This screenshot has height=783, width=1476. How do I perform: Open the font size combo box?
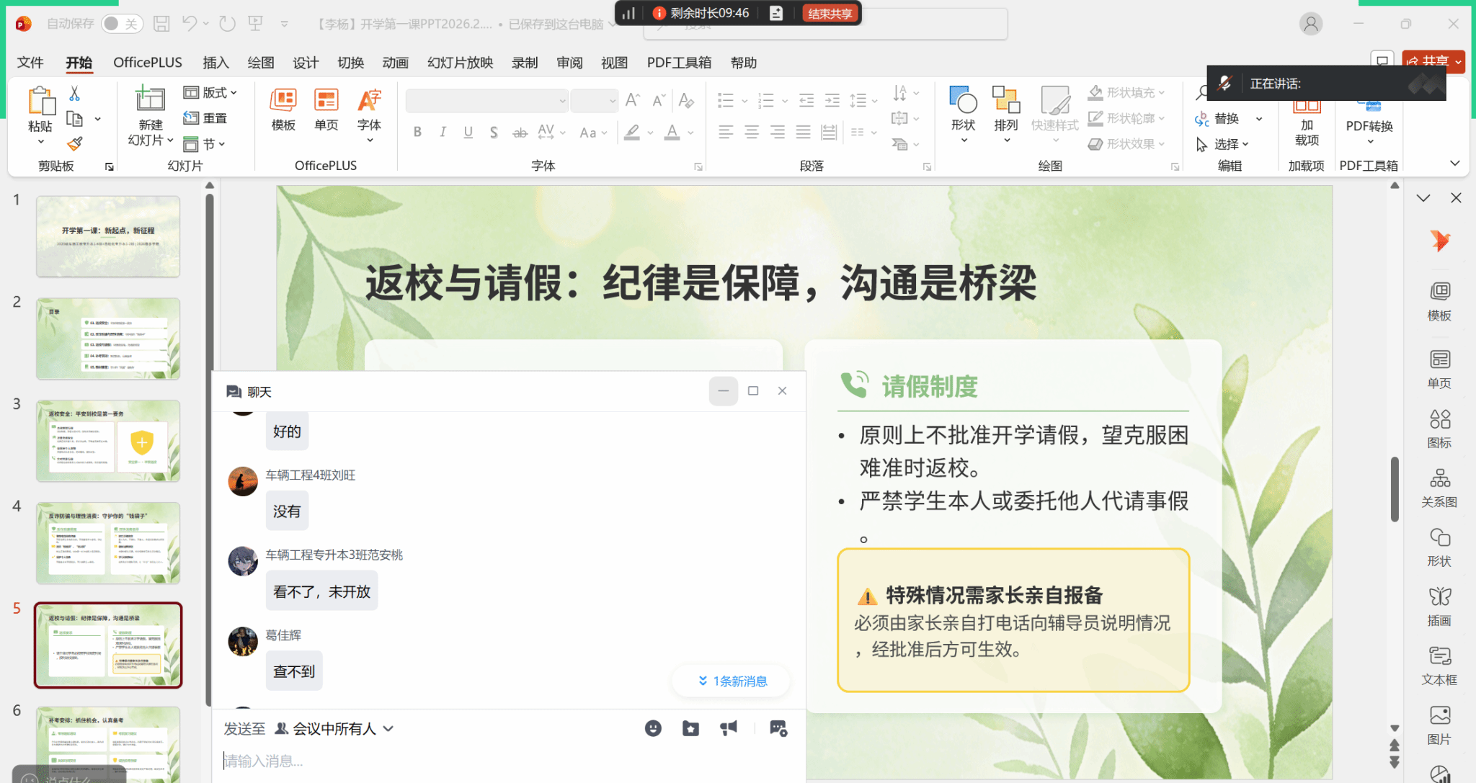[x=595, y=101]
